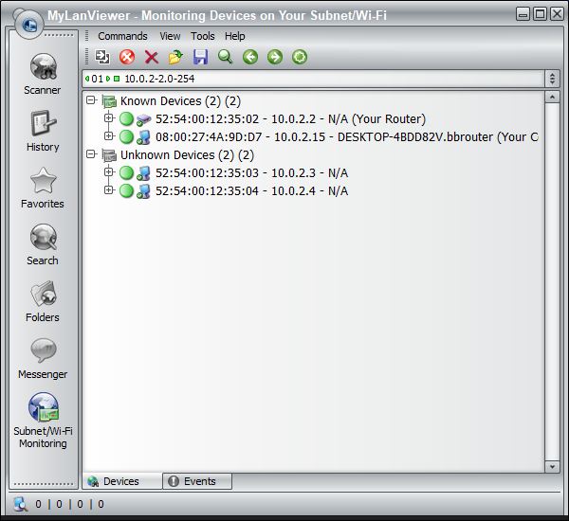Click the floppy disk save icon
This screenshot has height=521, width=569.
[201, 57]
